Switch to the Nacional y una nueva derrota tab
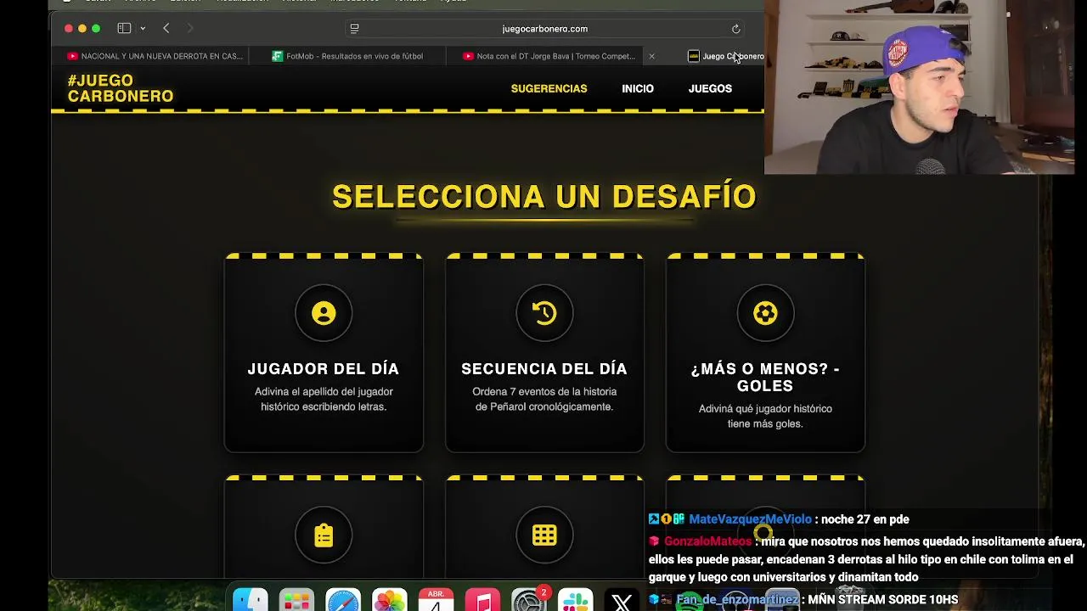This screenshot has height=611, width=1087. (x=155, y=56)
